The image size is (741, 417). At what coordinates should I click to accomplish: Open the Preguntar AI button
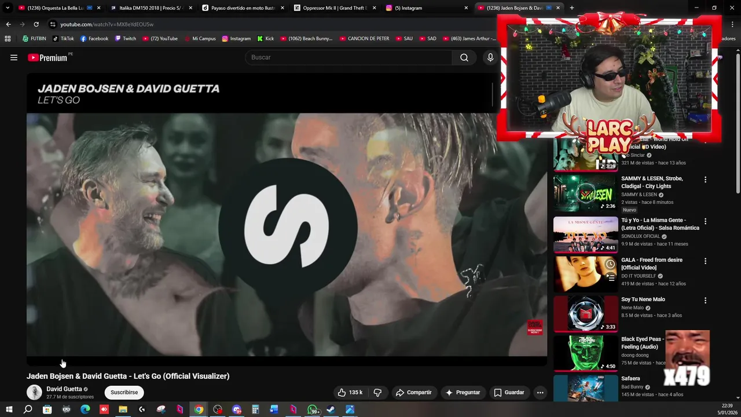(x=463, y=393)
